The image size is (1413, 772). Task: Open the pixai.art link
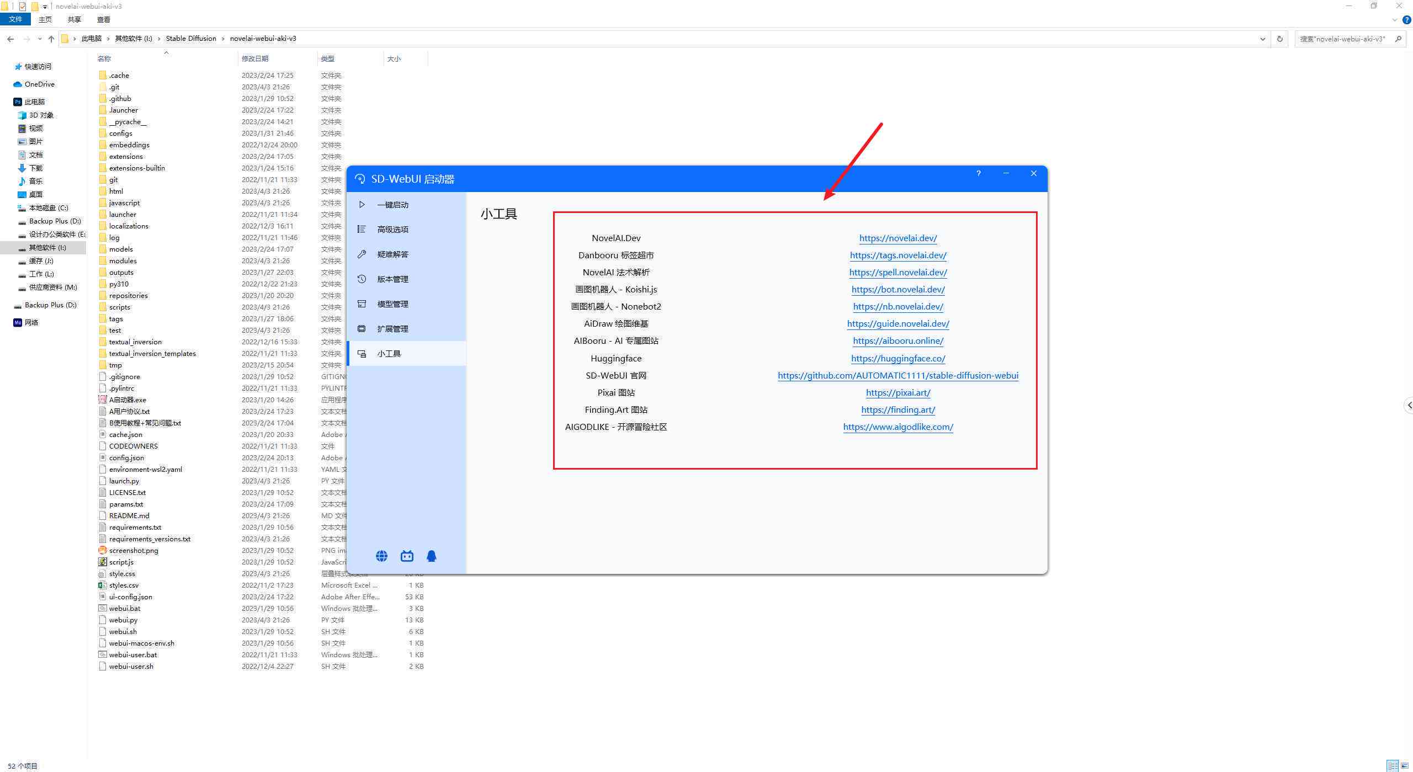[898, 393]
